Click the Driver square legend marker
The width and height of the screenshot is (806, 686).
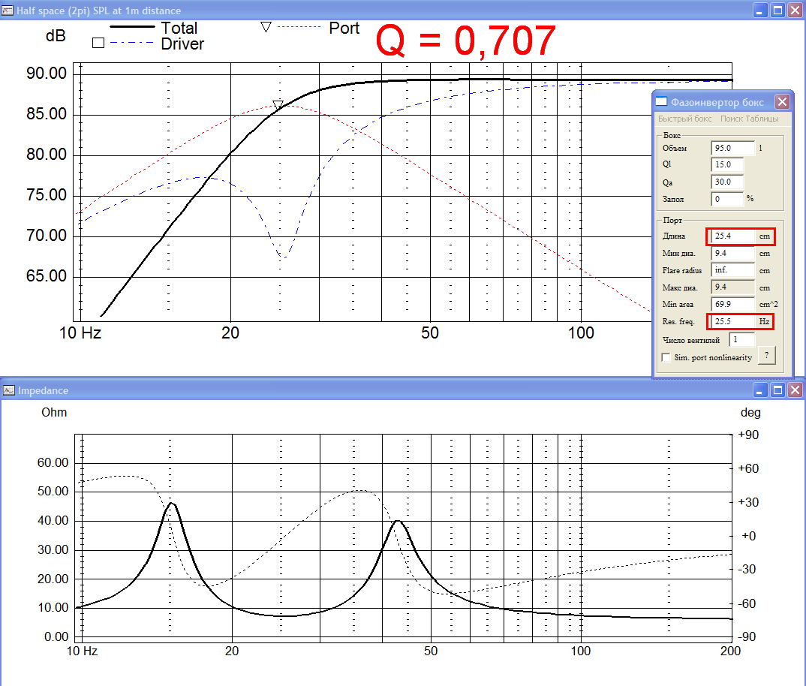[x=98, y=44]
